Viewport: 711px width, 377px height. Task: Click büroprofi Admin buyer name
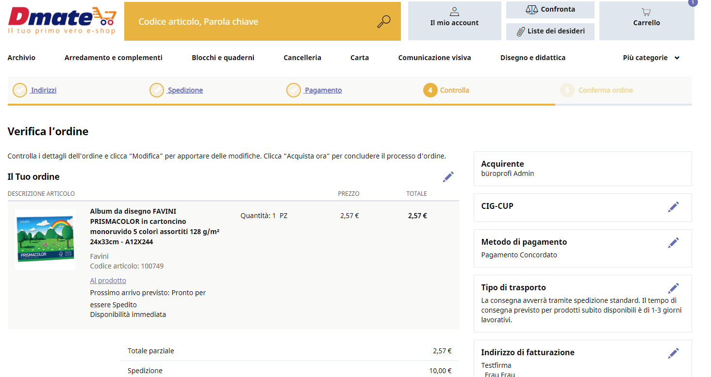pos(508,173)
